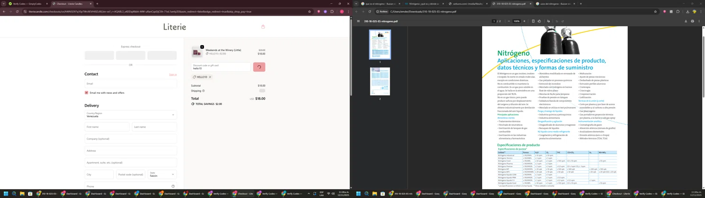Select PDF page 1 thumbnail
This screenshot has width=705, height=198.
pyautogui.click(x=380, y=45)
